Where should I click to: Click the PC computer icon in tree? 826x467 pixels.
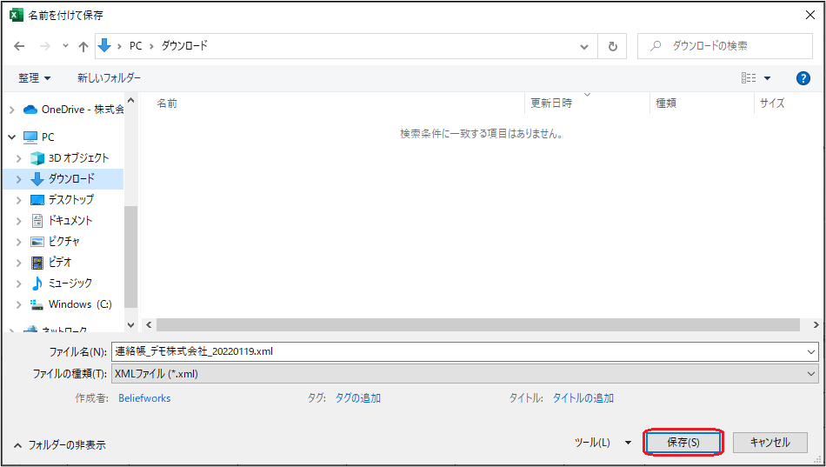pyautogui.click(x=30, y=137)
